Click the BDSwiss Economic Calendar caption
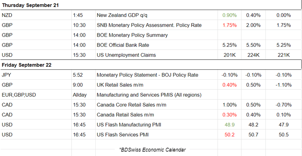The width and height of the screenshot is (302, 156). (153, 150)
